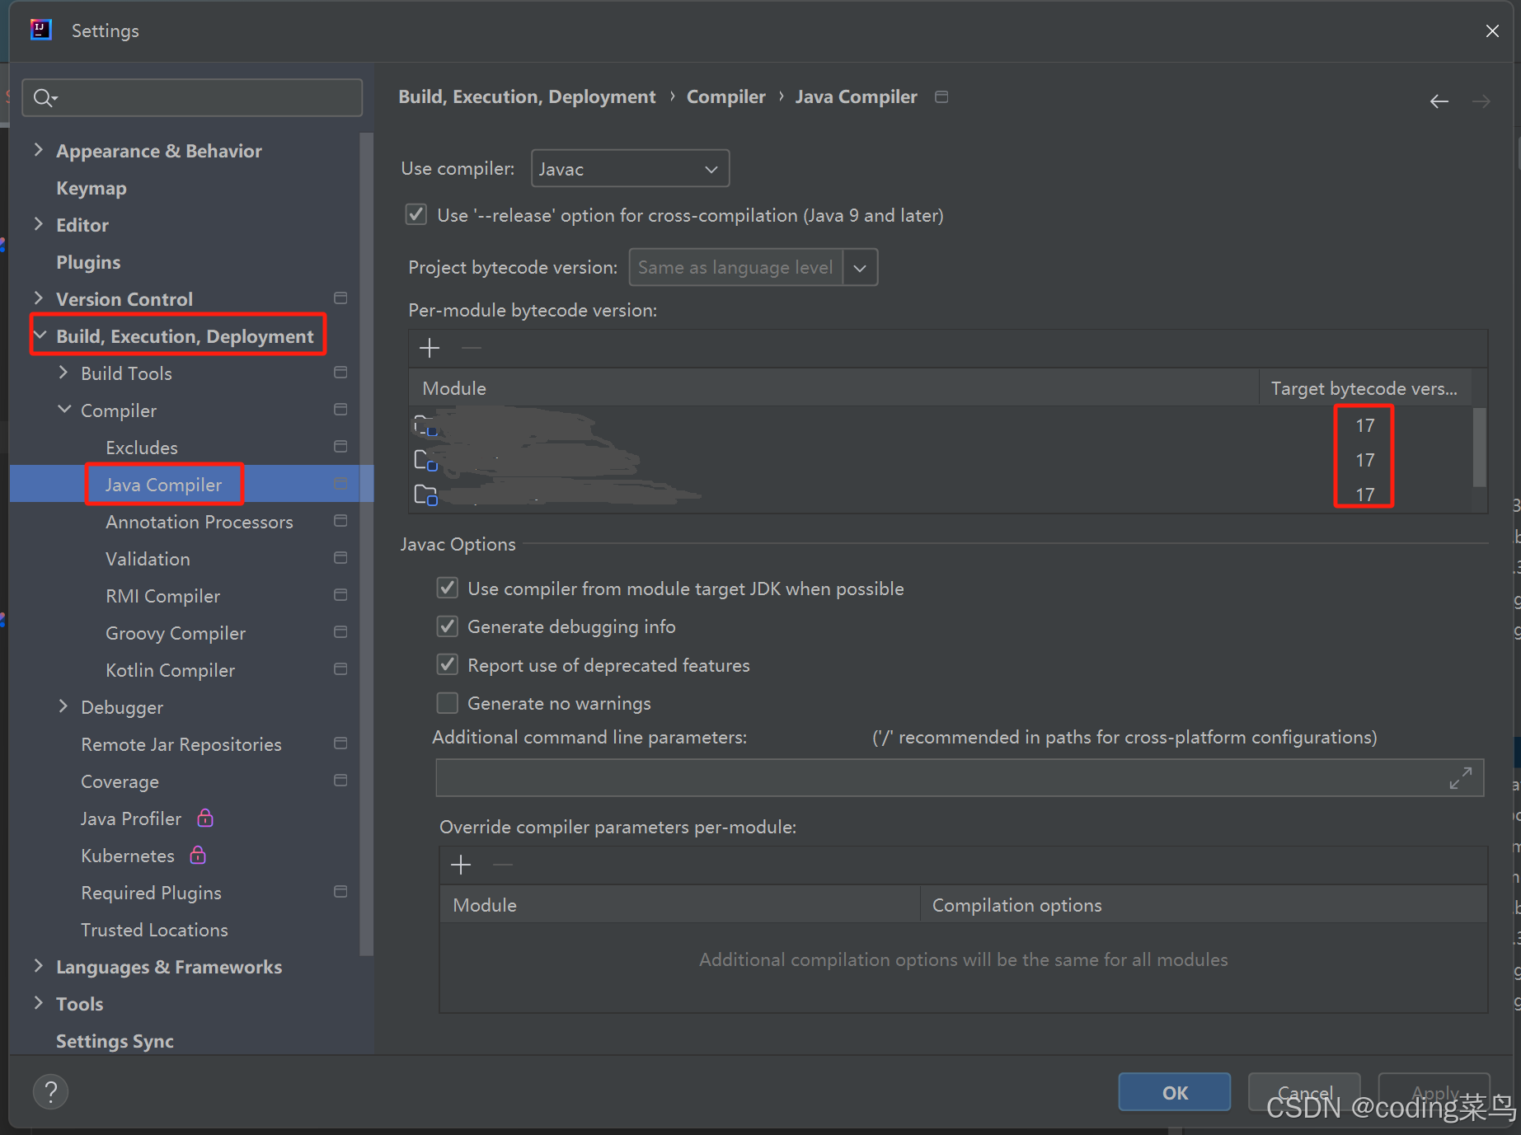Screen dimensions: 1521x1135
Task: Open Settings Sync page
Action: [115, 1041]
